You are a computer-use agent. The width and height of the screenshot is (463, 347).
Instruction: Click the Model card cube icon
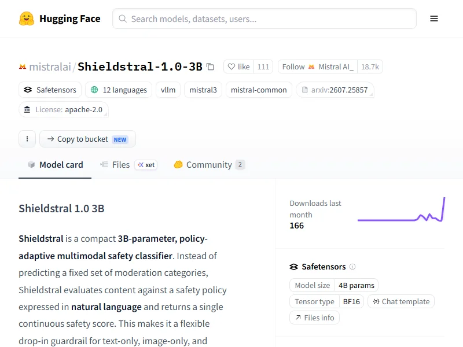pos(31,165)
